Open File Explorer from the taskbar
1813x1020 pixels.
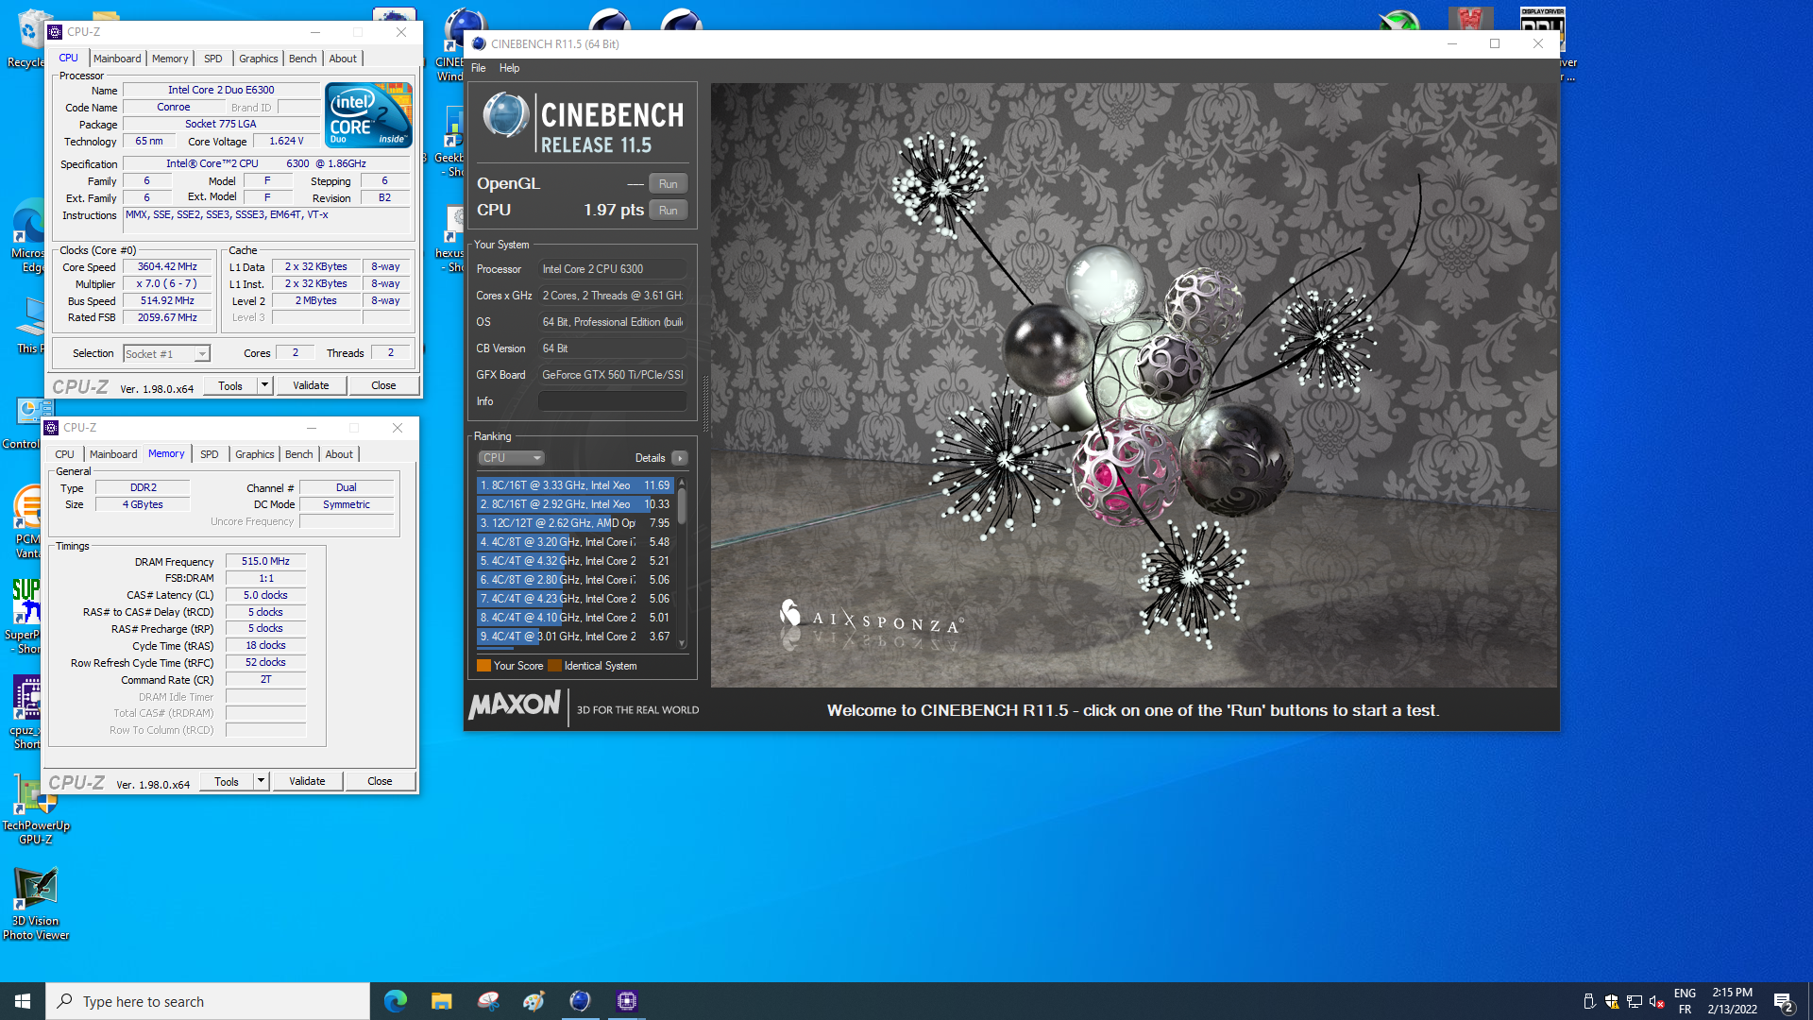[441, 1001]
